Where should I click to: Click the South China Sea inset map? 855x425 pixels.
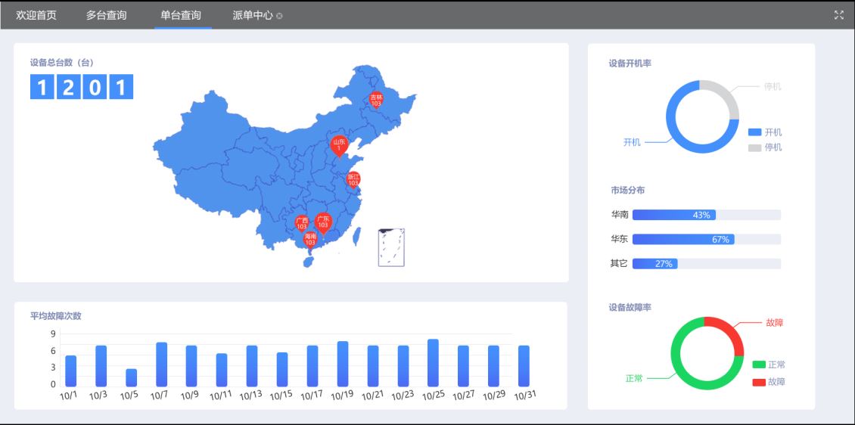391,247
